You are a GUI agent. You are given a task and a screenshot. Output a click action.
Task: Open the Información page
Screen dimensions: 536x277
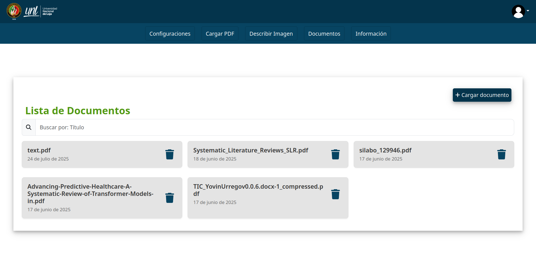pos(371,34)
